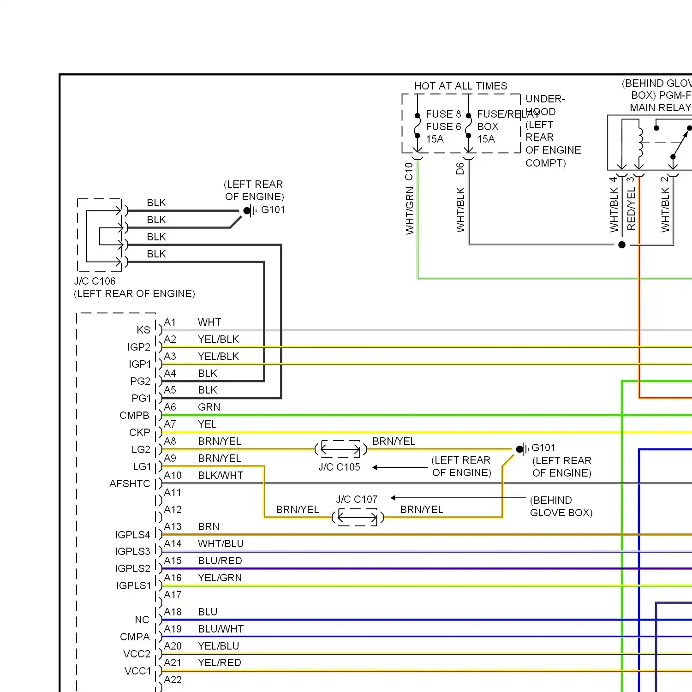Click the "J/C C106" connector label
This screenshot has height=692, width=692.
pos(95,281)
